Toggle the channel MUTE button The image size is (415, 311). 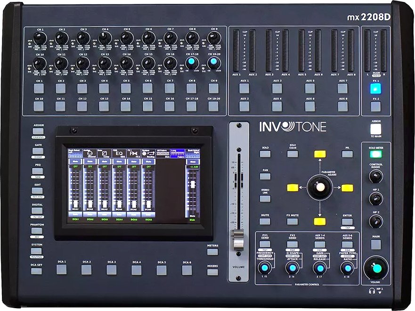[265, 221]
